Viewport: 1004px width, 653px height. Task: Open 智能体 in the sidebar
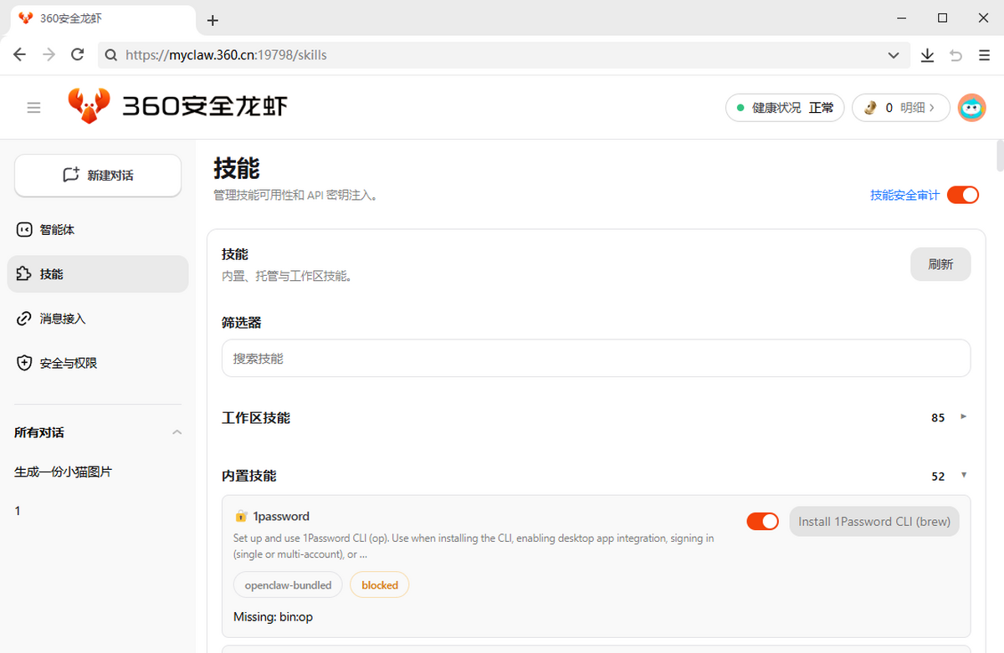pyautogui.click(x=58, y=229)
